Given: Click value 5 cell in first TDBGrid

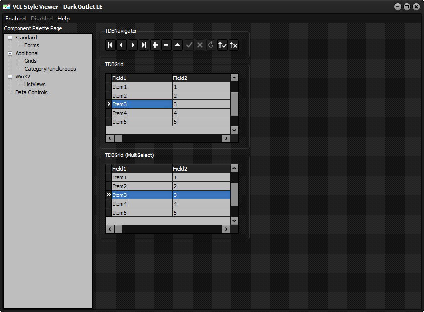Looking at the screenshot, I should pos(201,122).
